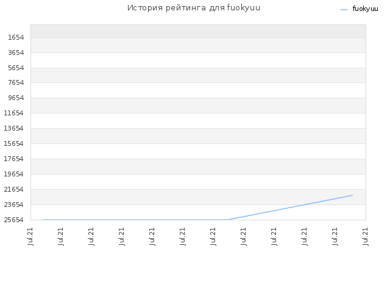Click the 13654 y-axis label
The image size is (390, 293).
point(13,129)
